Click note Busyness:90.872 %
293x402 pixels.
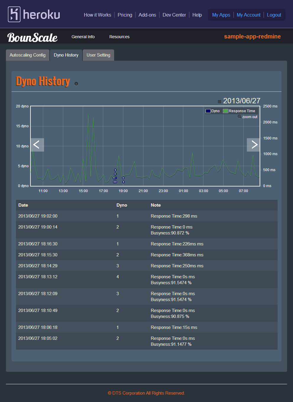click(x=170, y=233)
